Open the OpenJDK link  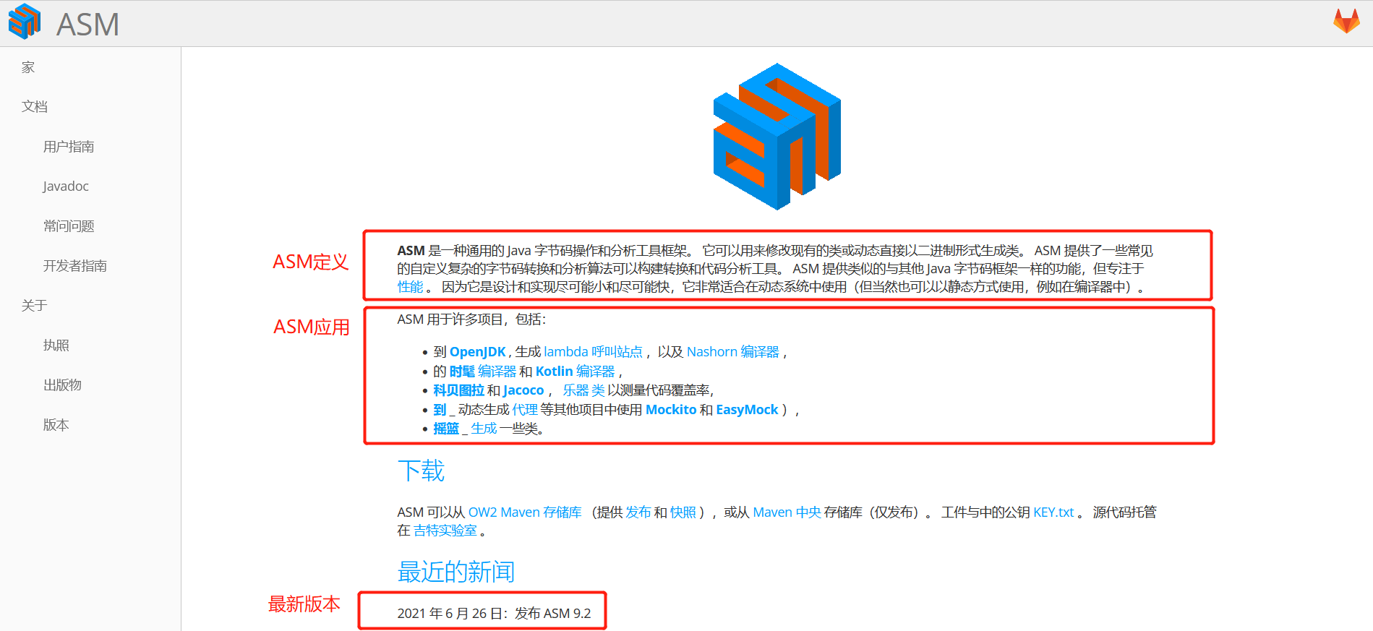(477, 352)
